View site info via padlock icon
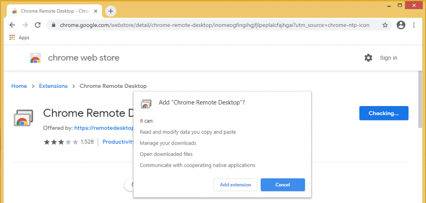 click(53, 25)
